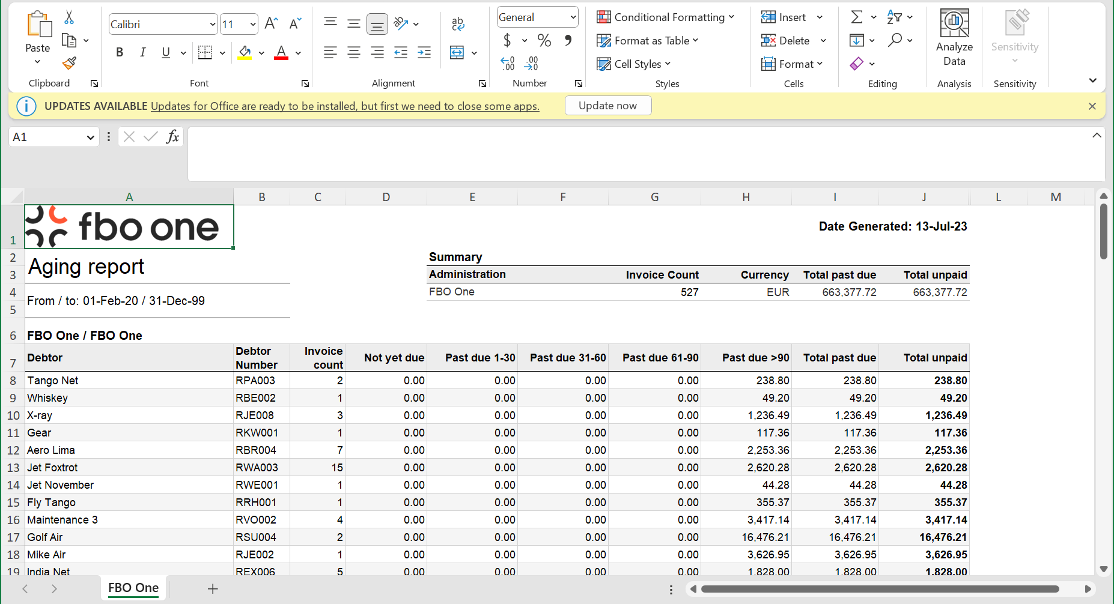Open Clipboard dialog launcher
Image resolution: width=1114 pixels, height=604 pixels.
94,83
